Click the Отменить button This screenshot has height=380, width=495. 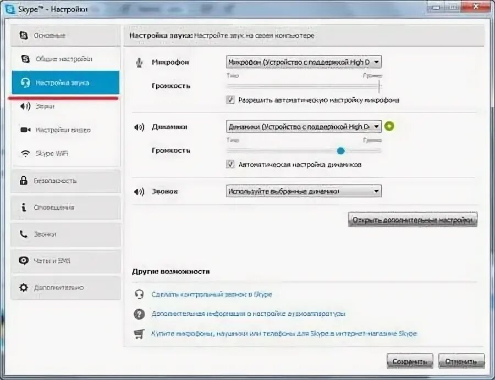tap(461, 361)
